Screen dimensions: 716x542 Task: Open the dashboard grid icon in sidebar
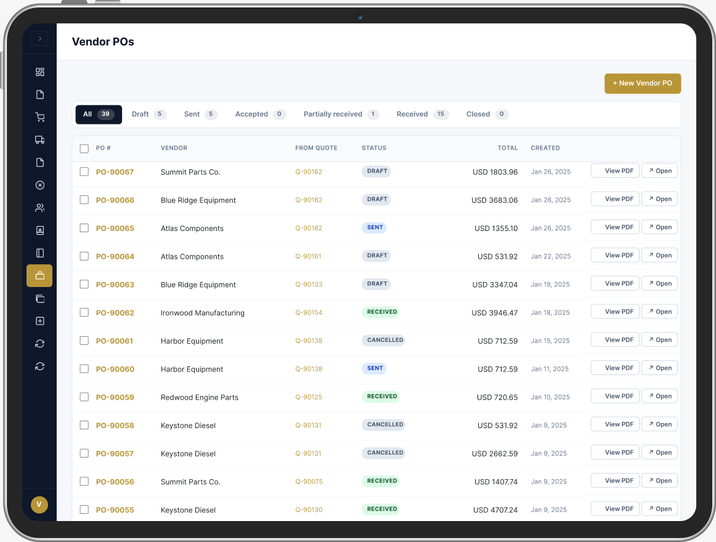click(39, 71)
